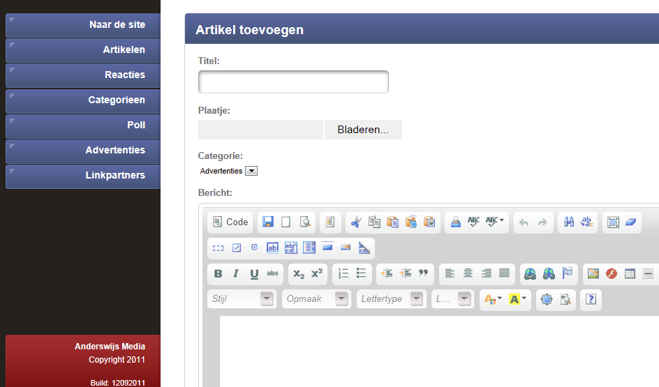Click the Copy icon
Screen dimensions: 659x387
tap(374, 222)
